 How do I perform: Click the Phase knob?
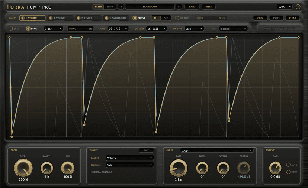click(202, 168)
